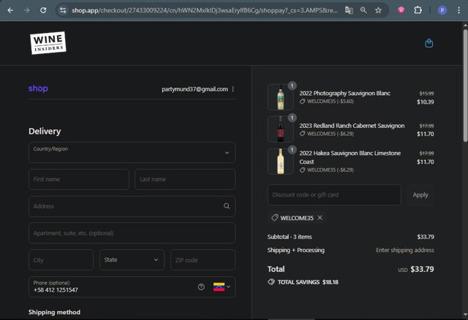Image resolution: width=468 pixels, height=320 pixels.
Task: Click the Delivery heading
Action: click(x=45, y=132)
